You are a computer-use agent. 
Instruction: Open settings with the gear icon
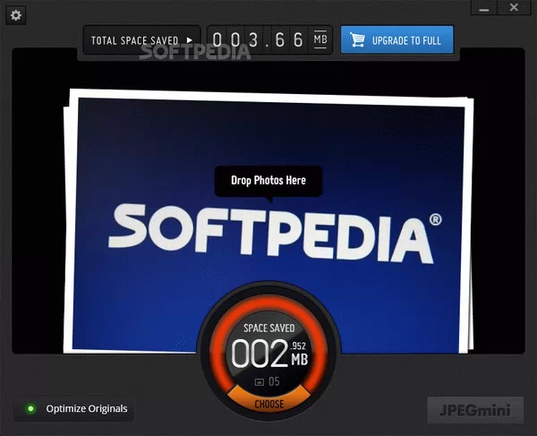(x=16, y=15)
